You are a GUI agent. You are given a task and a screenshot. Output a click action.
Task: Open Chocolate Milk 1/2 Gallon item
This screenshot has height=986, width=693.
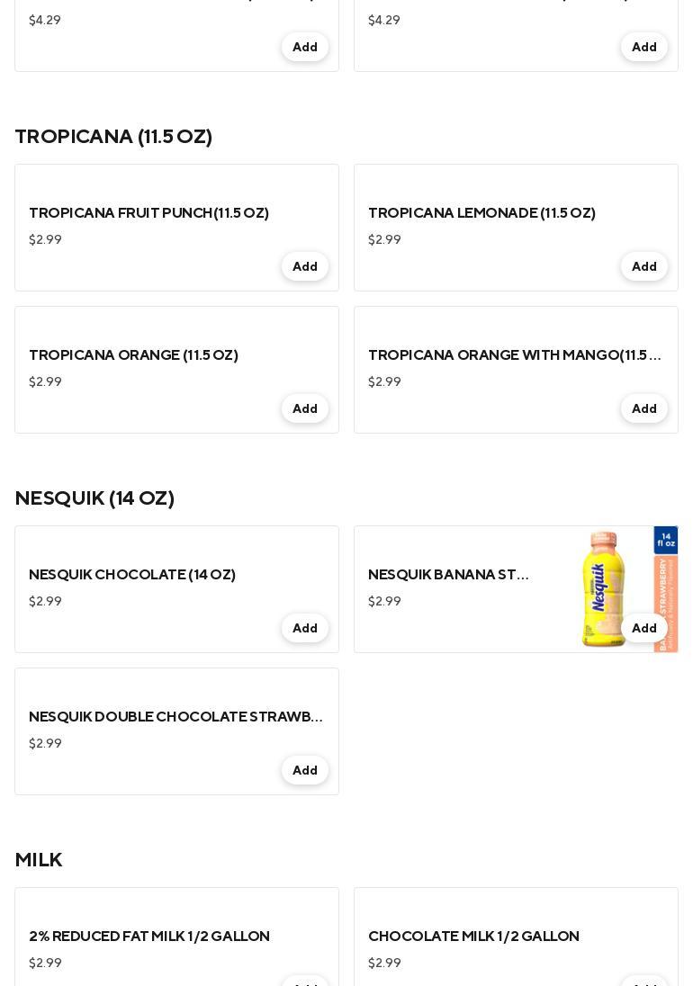pyautogui.click(x=473, y=937)
